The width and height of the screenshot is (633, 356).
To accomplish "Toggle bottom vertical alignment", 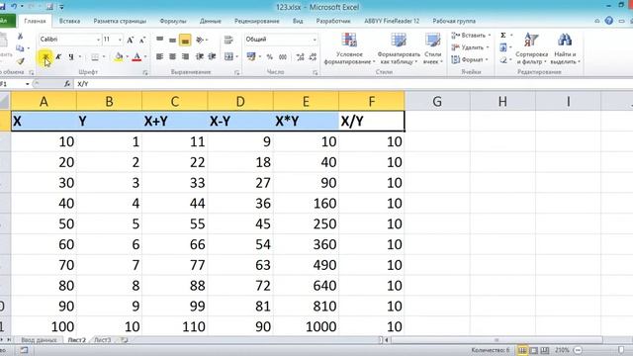I will coord(185,40).
